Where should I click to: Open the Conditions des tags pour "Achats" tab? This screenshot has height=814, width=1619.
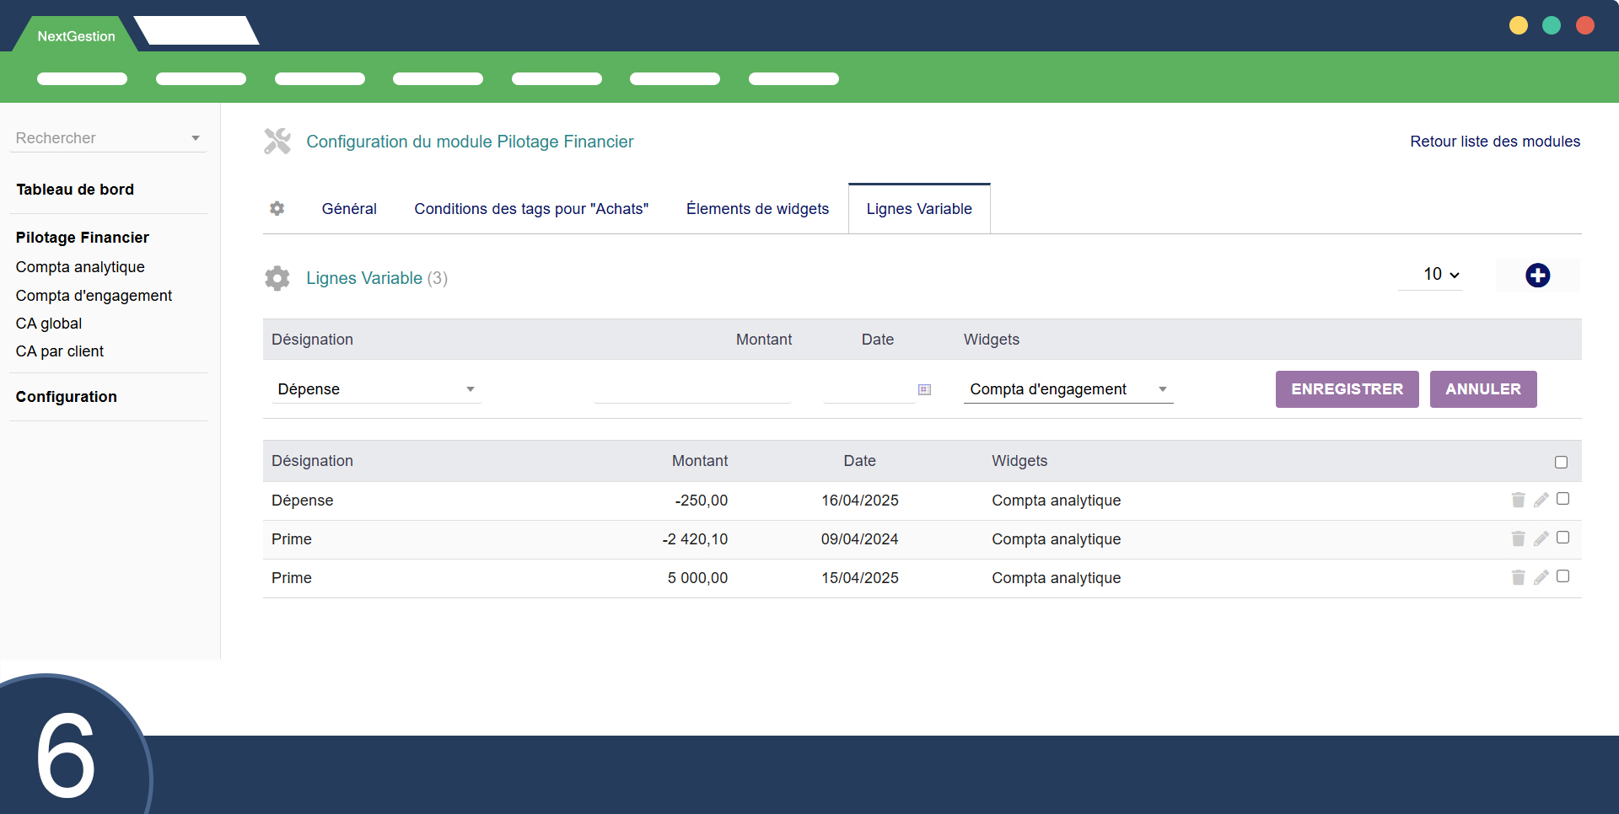tap(531, 209)
